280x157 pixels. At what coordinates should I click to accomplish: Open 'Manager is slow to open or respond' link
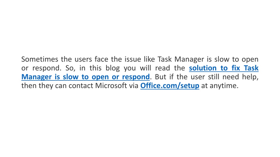(x=86, y=77)
